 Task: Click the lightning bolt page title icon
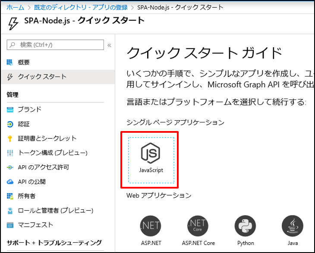pos(13,23)
